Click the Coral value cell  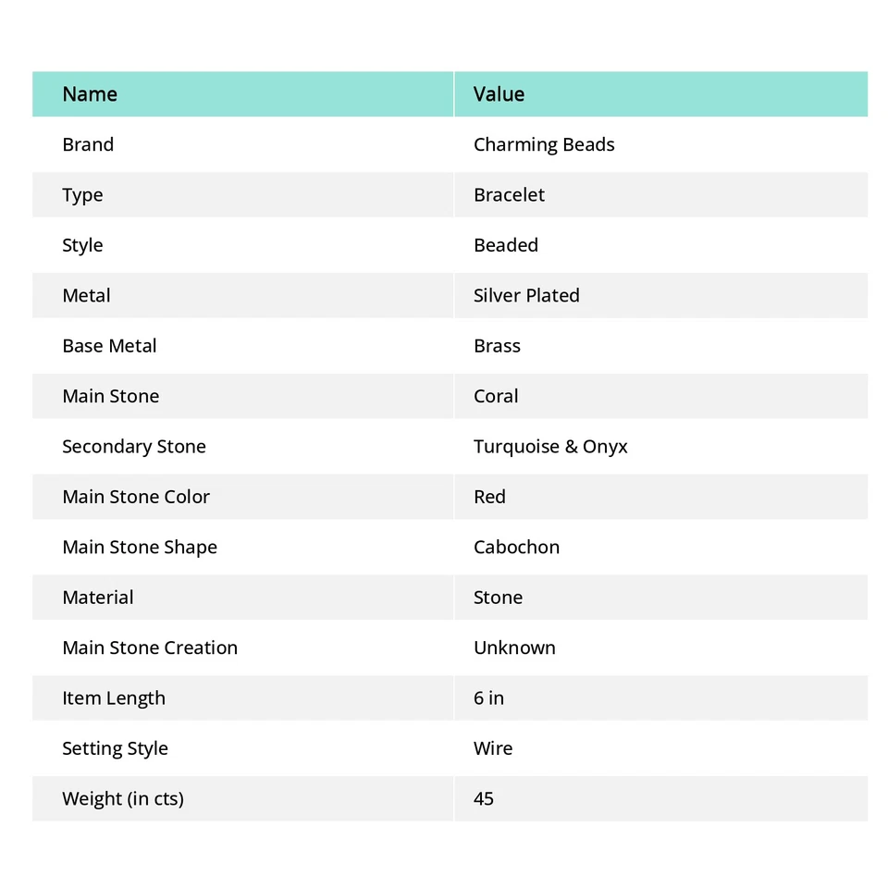click(496, 397)
